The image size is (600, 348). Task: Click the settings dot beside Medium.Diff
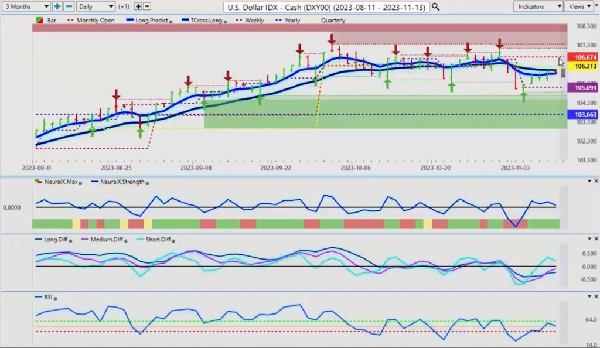tap(125, 241)
